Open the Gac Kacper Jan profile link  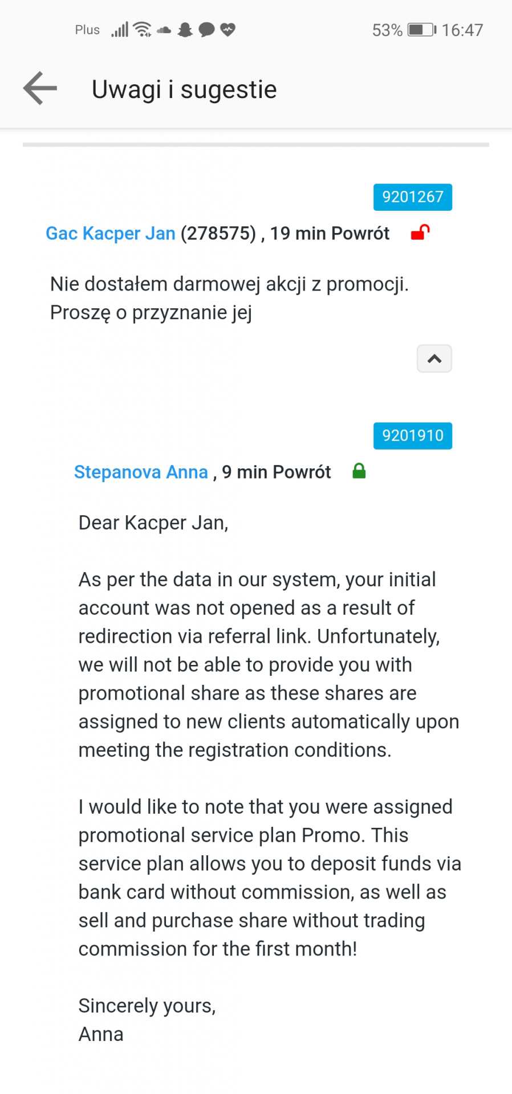click(111, 233)
